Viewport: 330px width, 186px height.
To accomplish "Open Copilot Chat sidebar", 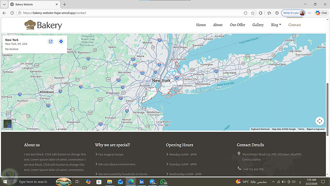I will (321, 13).
